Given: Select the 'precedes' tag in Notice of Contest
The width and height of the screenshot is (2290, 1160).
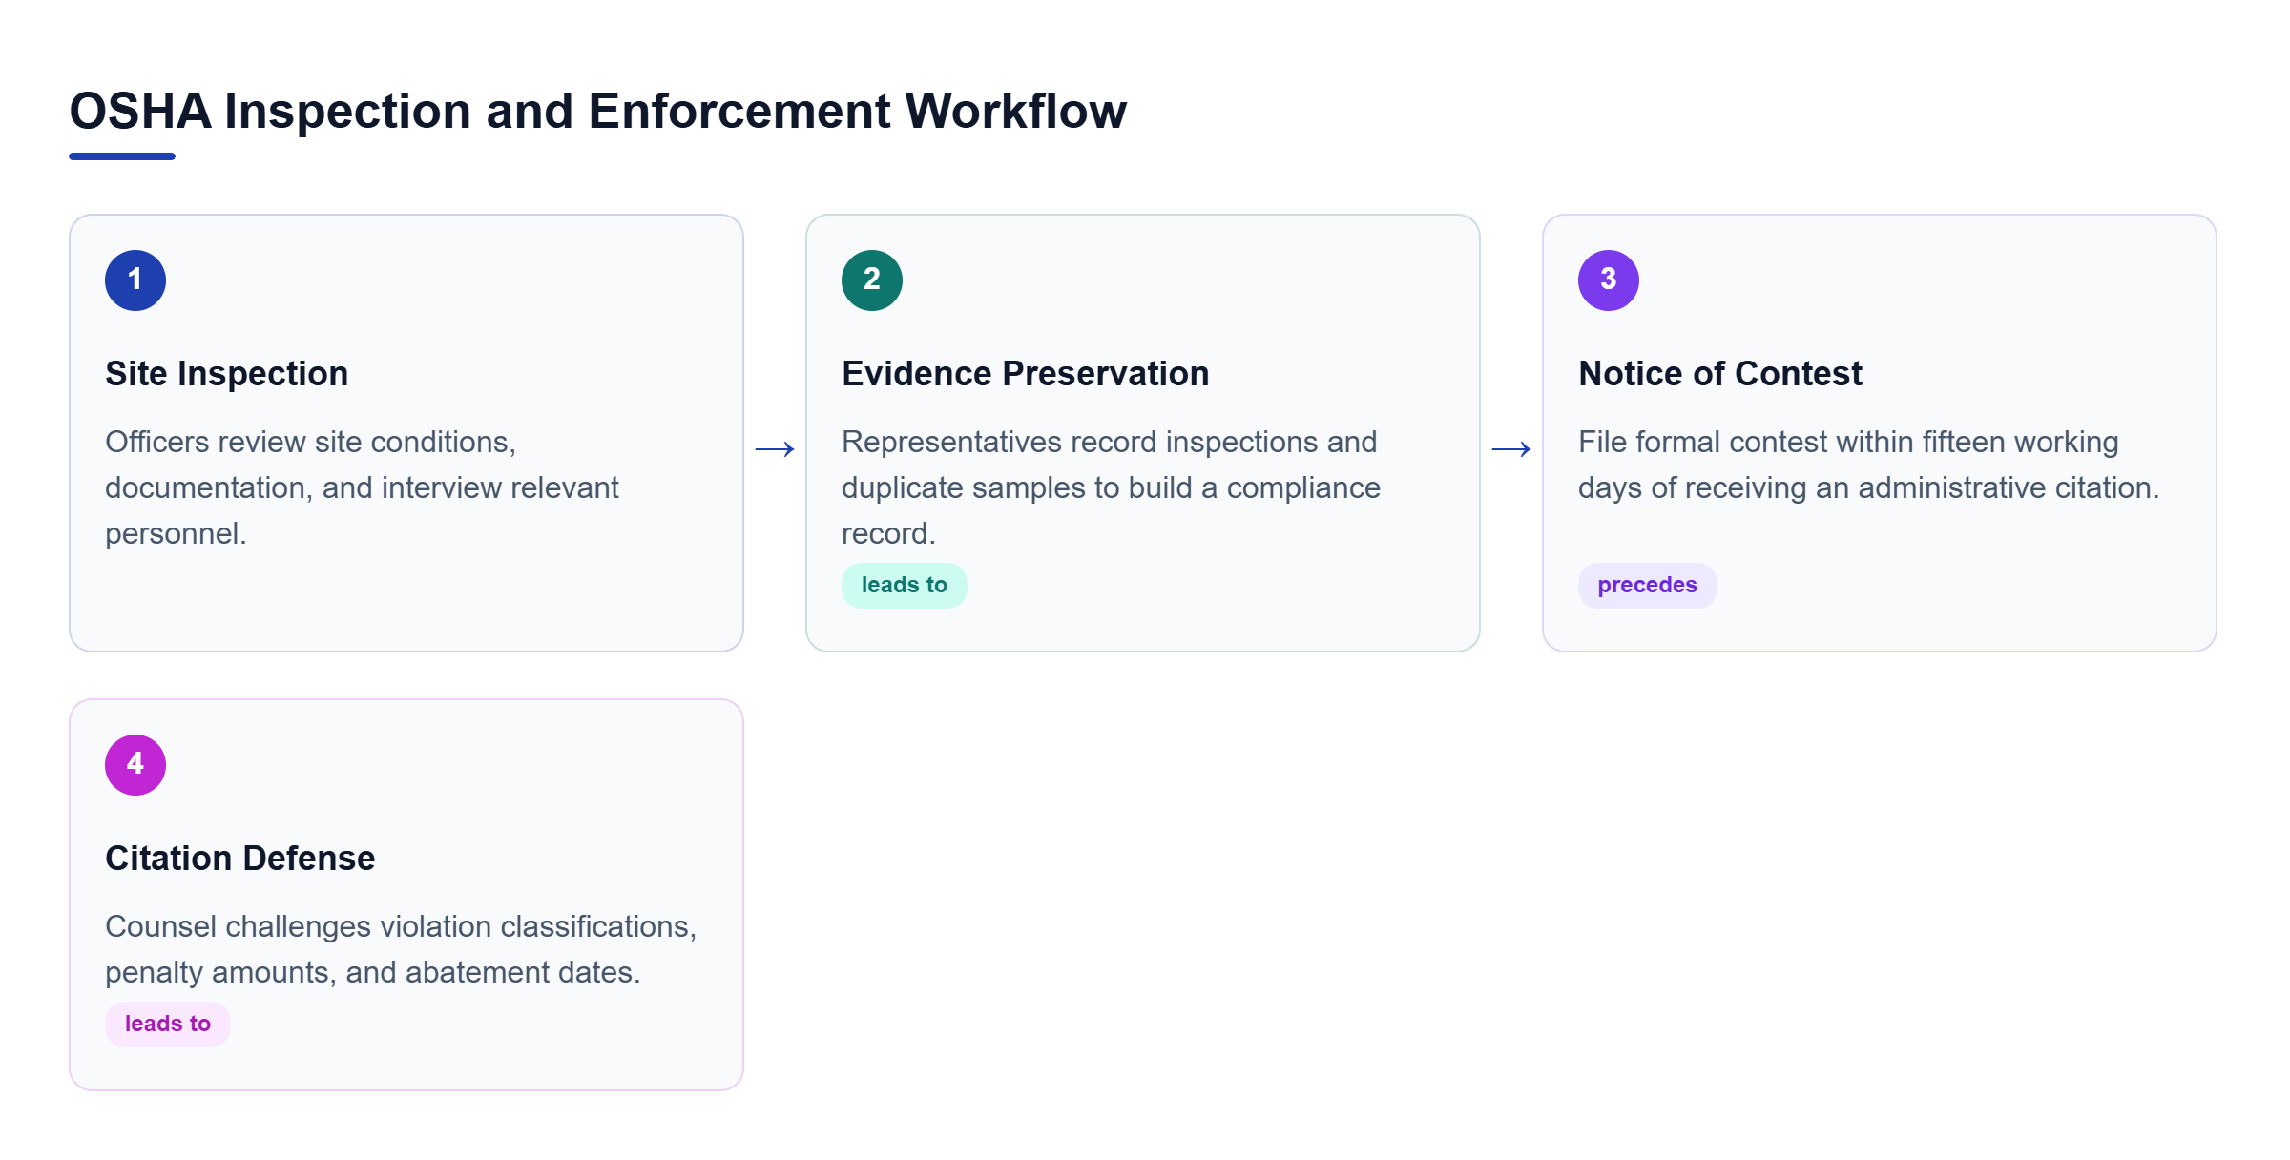Looking at the screenshot, I should 1647,585.
